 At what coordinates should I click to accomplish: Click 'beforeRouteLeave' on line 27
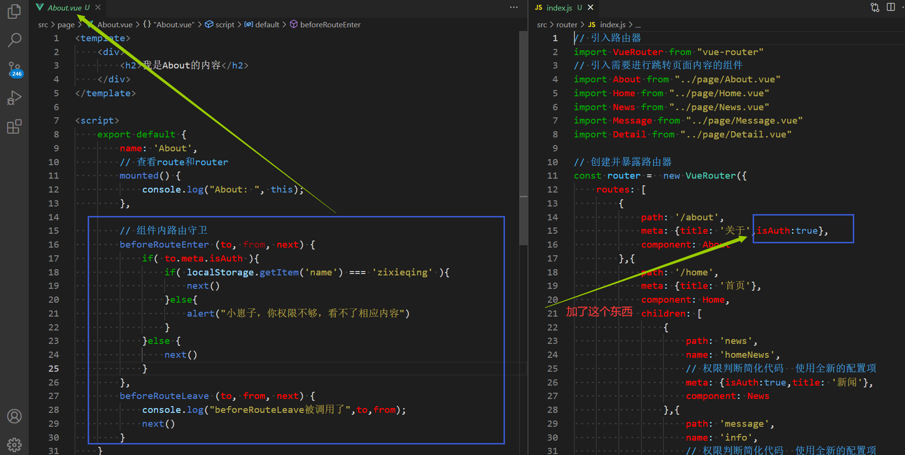point(164,396)
